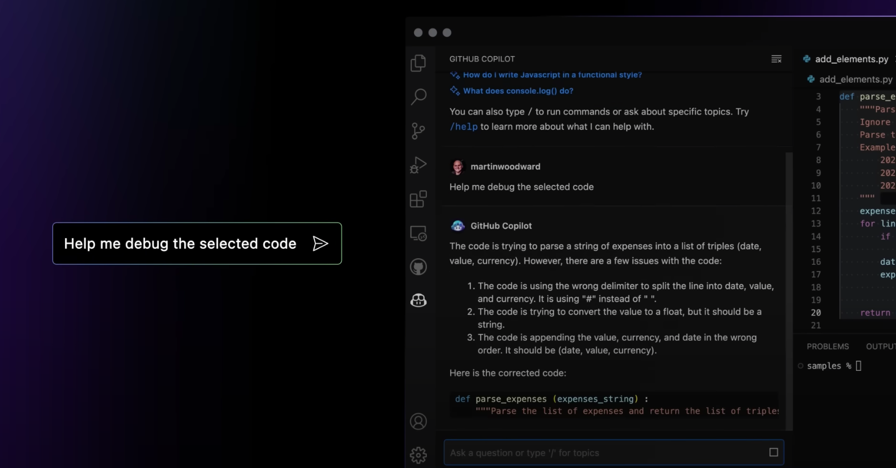Open the GitHub view icon

(x=419, y=267)
